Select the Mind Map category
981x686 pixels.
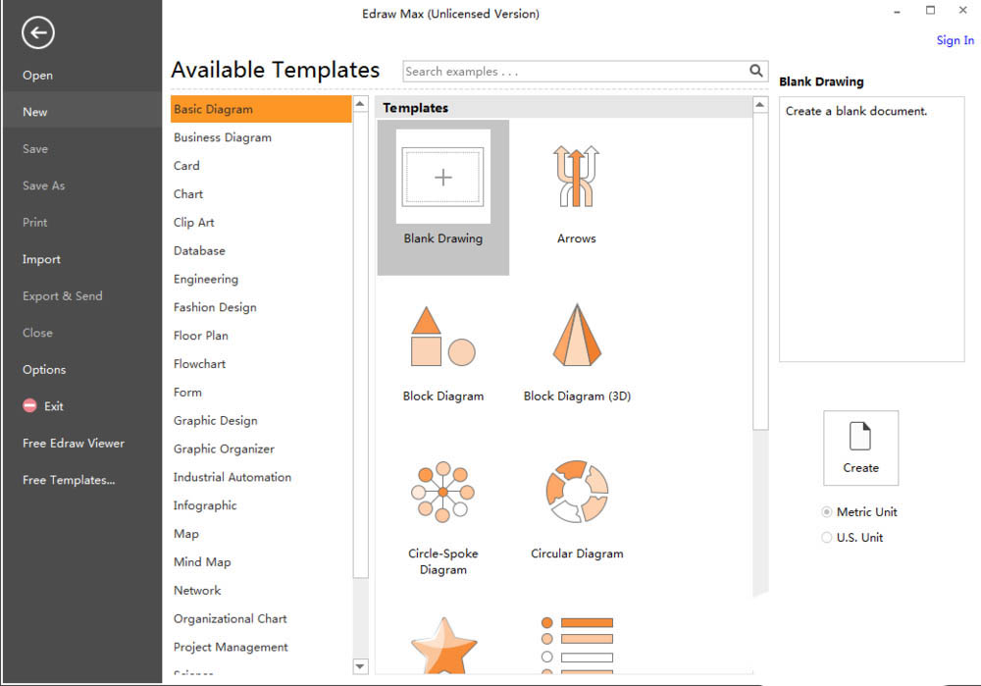pyautogui.click(x=202, y=562)
